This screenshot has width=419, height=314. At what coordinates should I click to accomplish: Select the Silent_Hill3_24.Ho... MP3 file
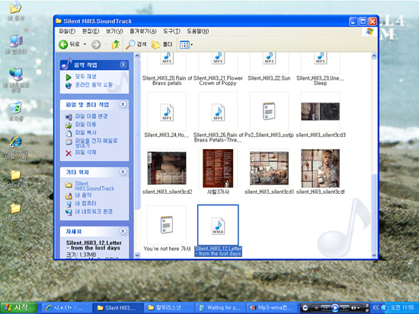coord(167,115)
